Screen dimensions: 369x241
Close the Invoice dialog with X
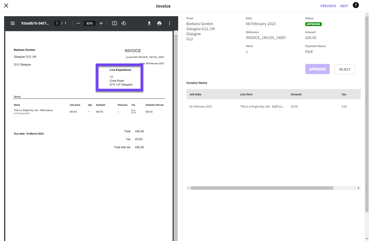pos(6,6)
